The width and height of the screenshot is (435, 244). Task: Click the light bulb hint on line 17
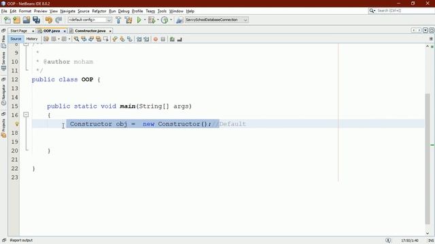(17, 124)
